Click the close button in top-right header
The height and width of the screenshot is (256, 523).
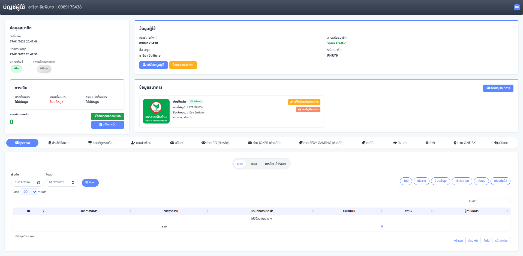pos(517,7)
